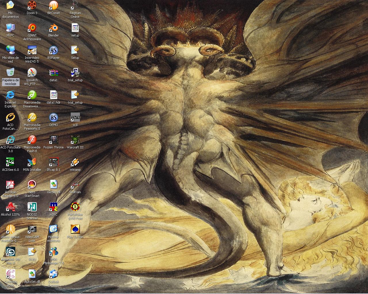Open MSN Messenger 7.5 shortcut
This screenshot has width=368, height=294.
click(53, 252)
